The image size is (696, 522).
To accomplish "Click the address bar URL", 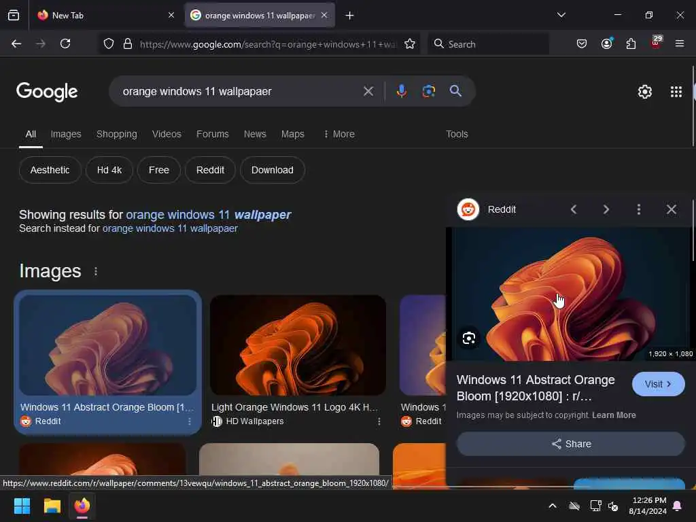I will (x=267, y=44).
